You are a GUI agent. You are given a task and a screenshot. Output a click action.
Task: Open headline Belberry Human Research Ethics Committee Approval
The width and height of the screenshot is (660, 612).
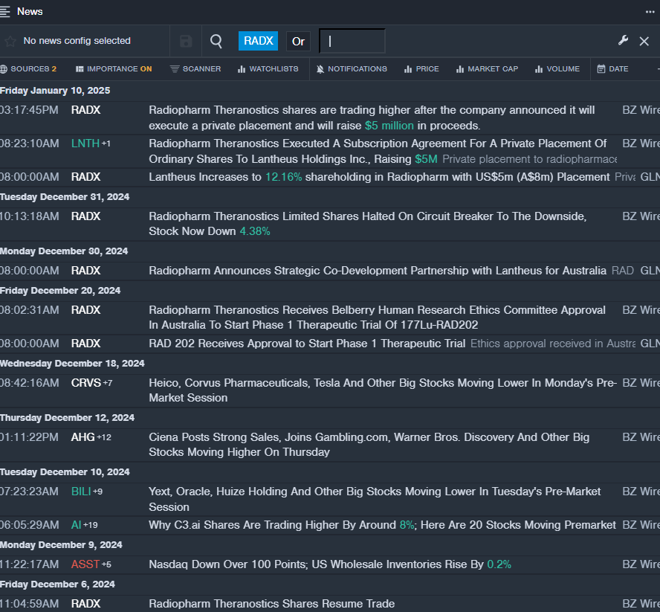[377, 318]
